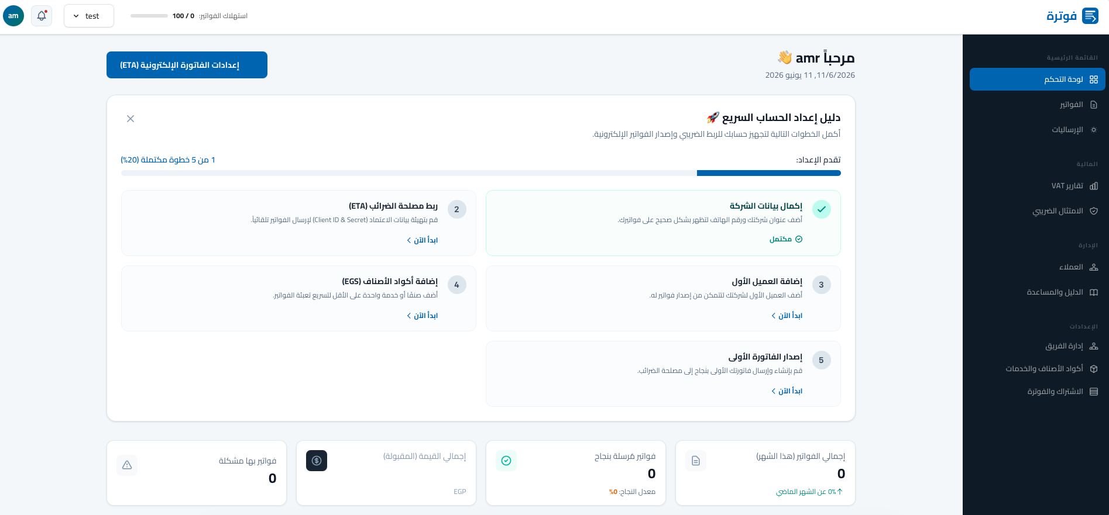
Task: Open الدليل والمساعدة in sidebar
Action: click(x=1037, y=292)
